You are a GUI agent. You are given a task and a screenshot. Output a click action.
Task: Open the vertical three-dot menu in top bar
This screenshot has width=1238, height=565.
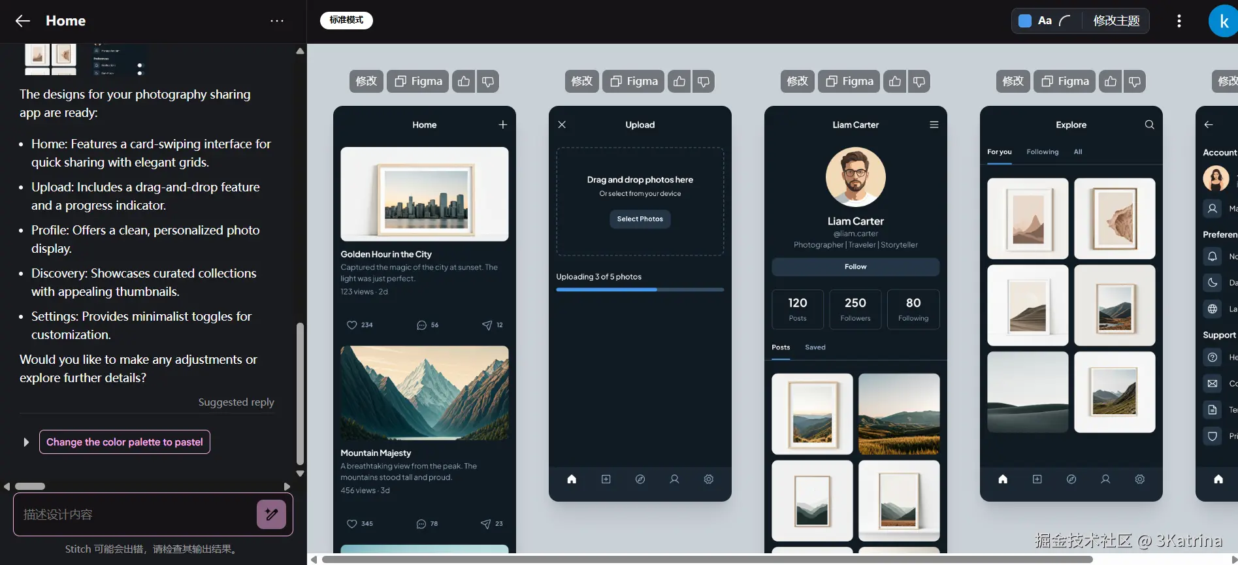pos(1179,21)
